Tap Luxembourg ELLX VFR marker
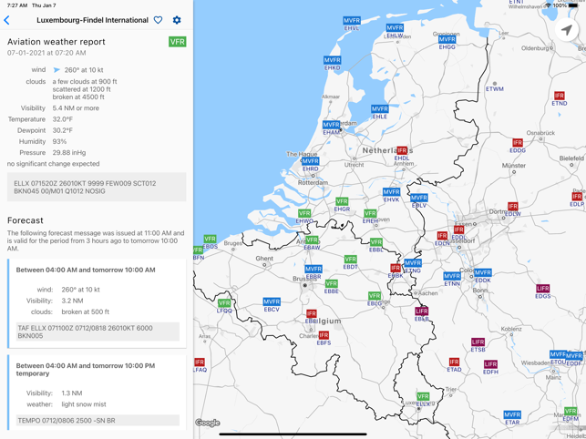The image size is (586, 439). pyautogui.click(x=423, y=396)
